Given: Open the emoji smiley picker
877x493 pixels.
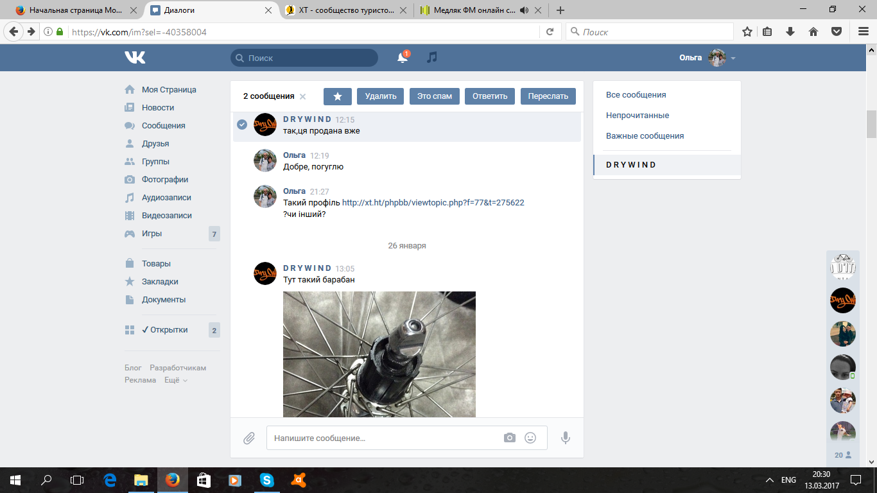Looking at the screenshot, I should 530,438.
